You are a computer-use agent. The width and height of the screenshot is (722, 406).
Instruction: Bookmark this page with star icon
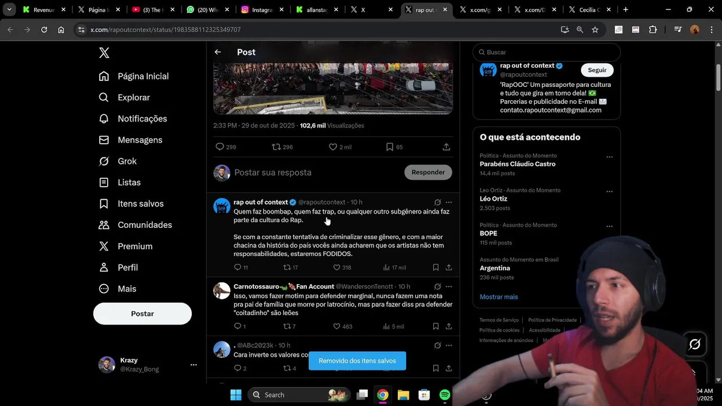click(x=595, y=30)
